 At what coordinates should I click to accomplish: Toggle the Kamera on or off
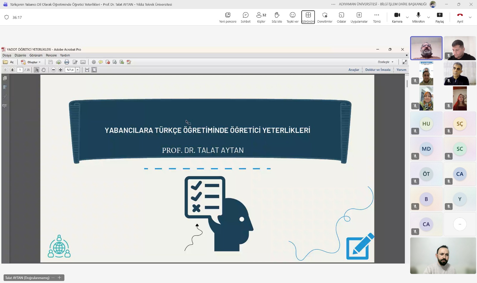click(x=397, y=17)
